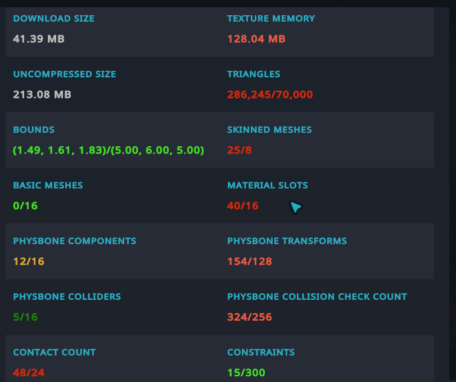Click the MATERIAL SLOTS label
The height and width of the screenshot is (382, 456).
point(268,185)
